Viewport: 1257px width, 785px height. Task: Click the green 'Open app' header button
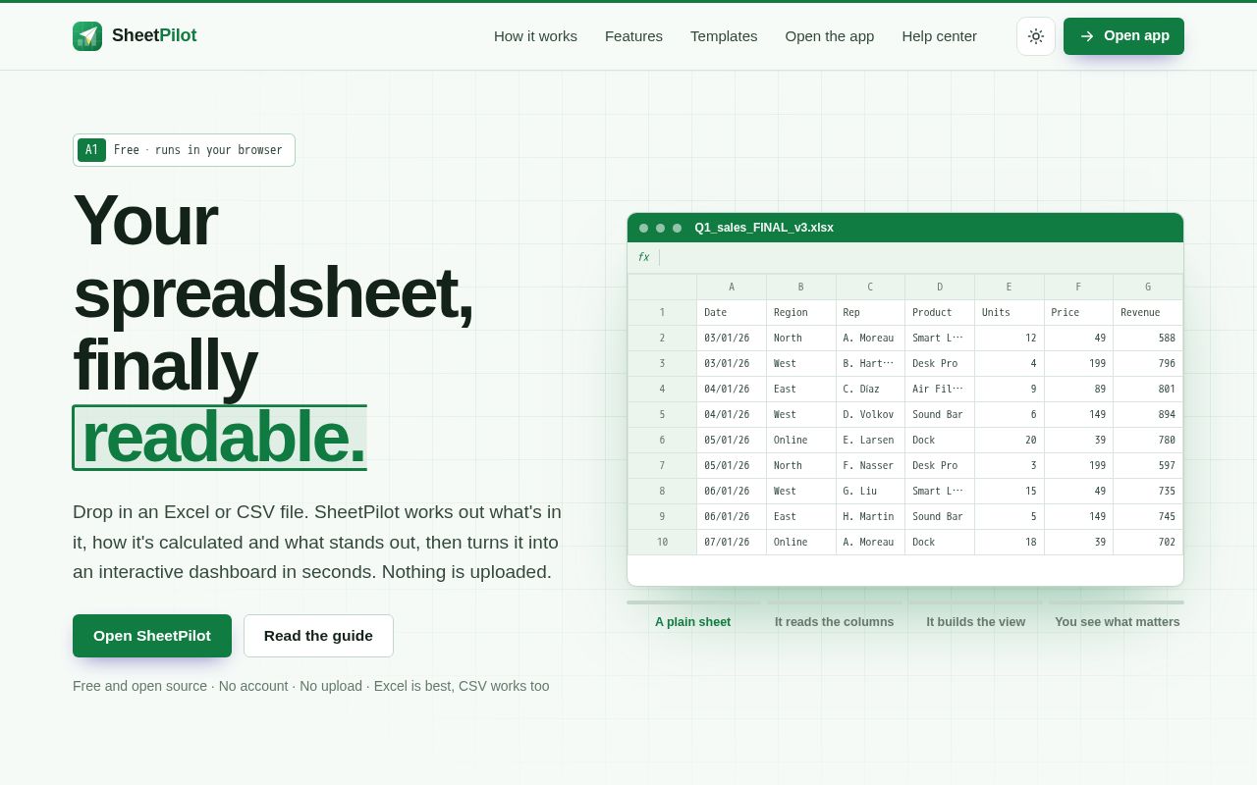click(1123, 36)
